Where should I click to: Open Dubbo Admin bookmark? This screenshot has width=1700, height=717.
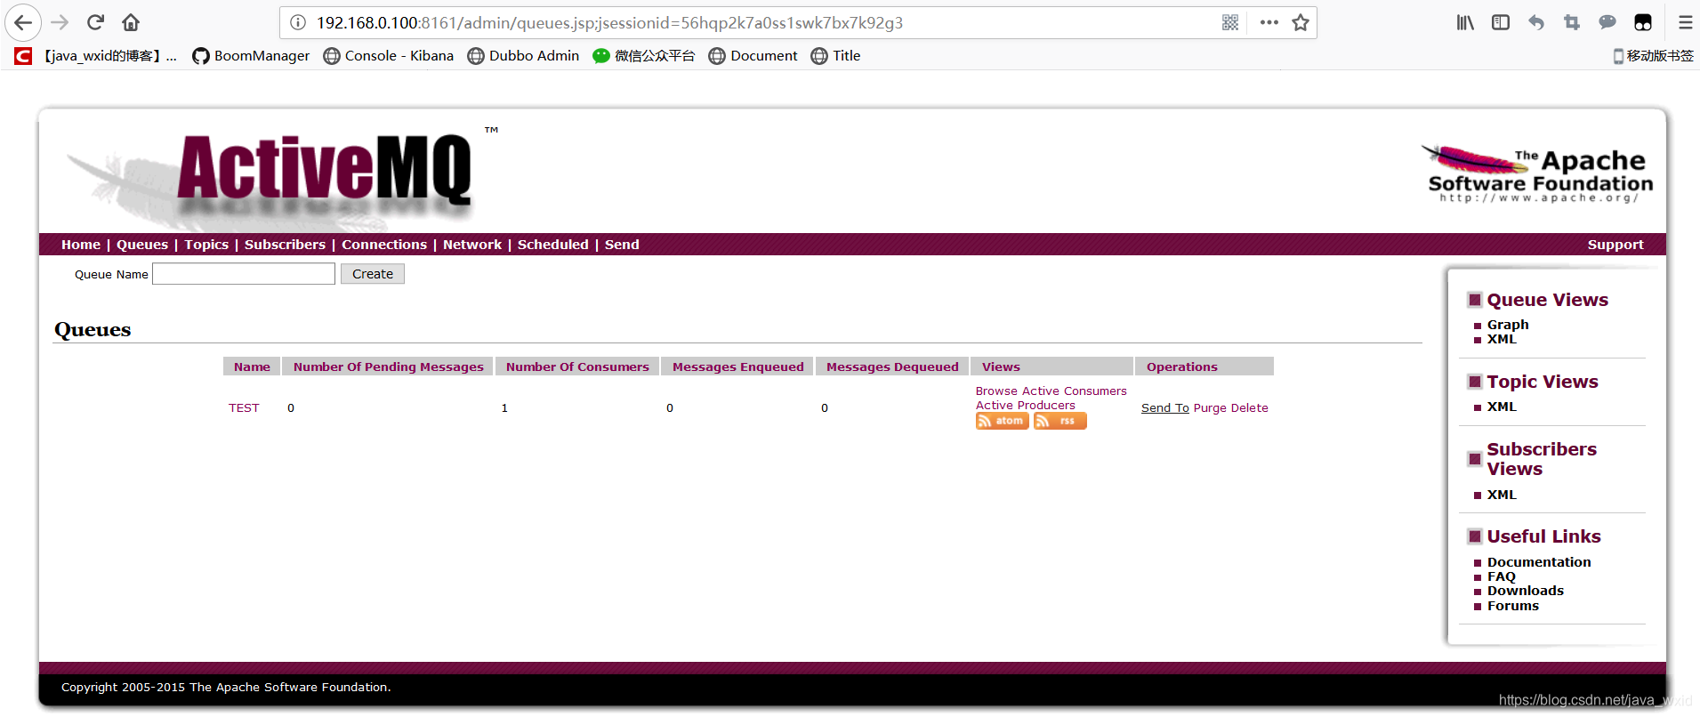click(524, 56)
